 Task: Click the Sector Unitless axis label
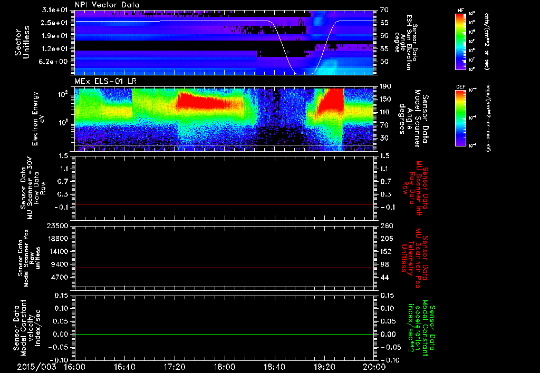(x=22, y=42)
